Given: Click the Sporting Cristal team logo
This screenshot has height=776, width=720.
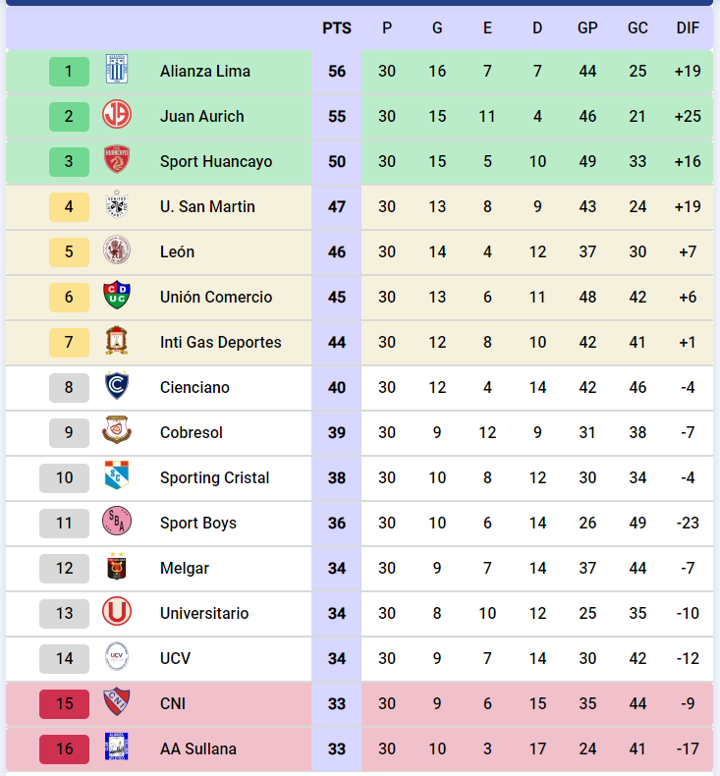Looking at the screenshot, I should click(x=117, y=477).
